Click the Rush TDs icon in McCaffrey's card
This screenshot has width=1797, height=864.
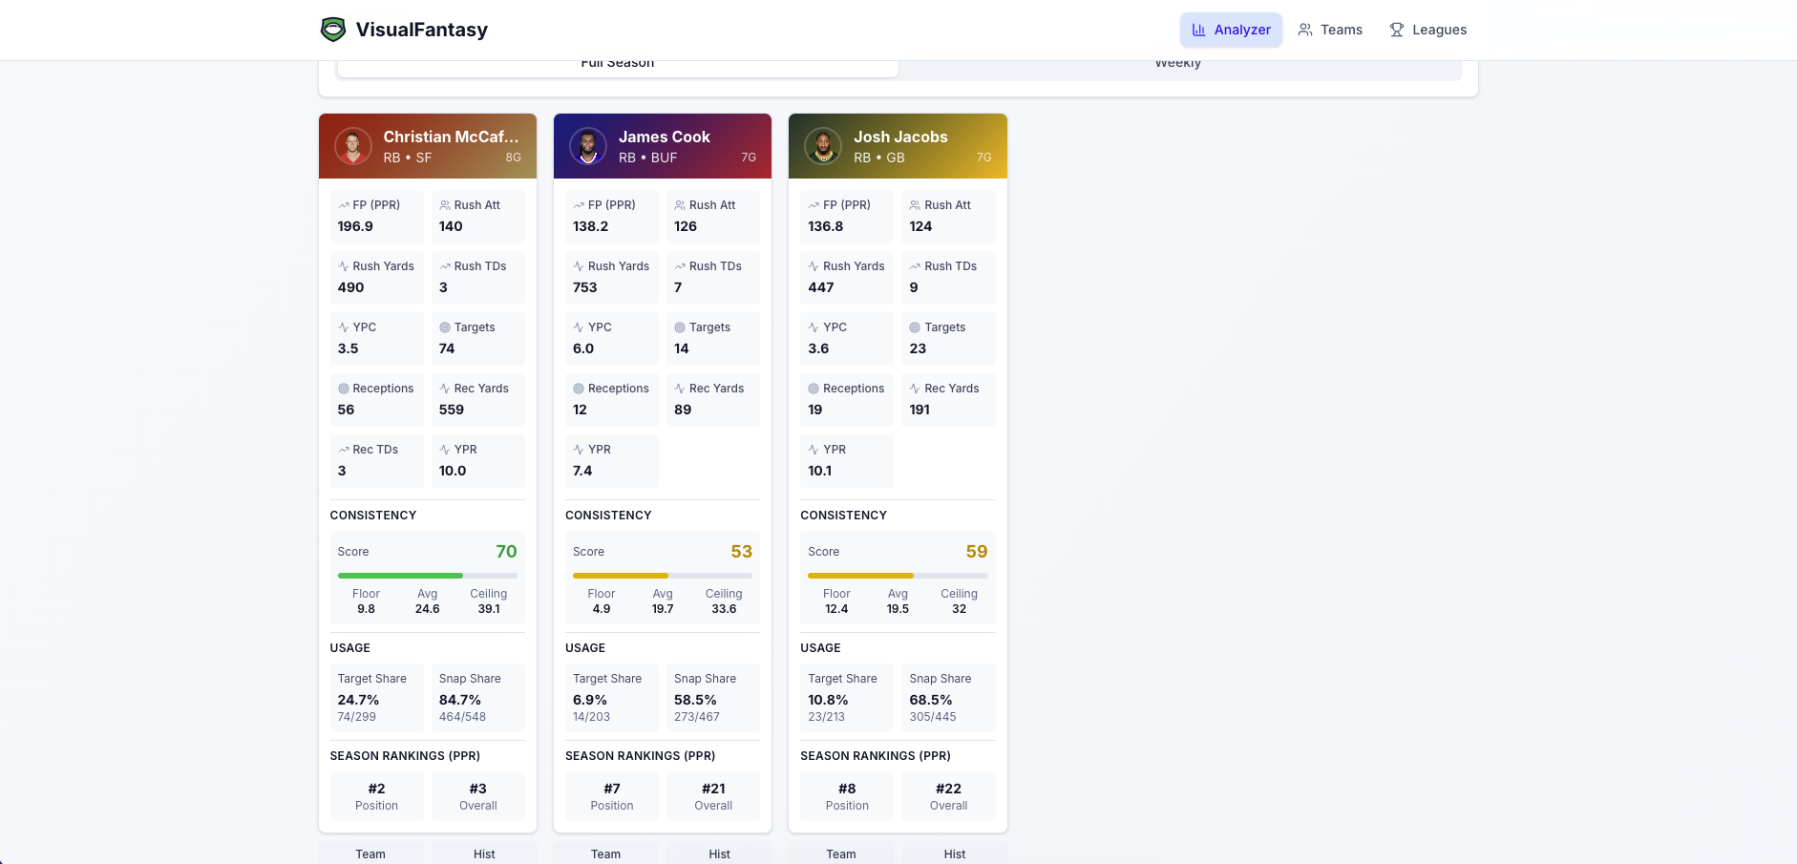[x=445, y=266]
